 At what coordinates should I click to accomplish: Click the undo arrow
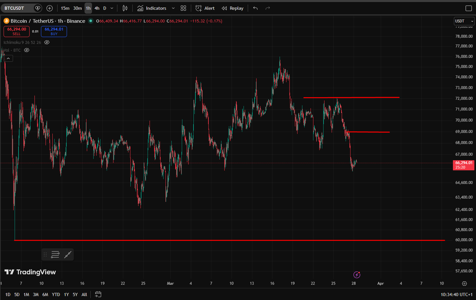[x=255, y=8]
